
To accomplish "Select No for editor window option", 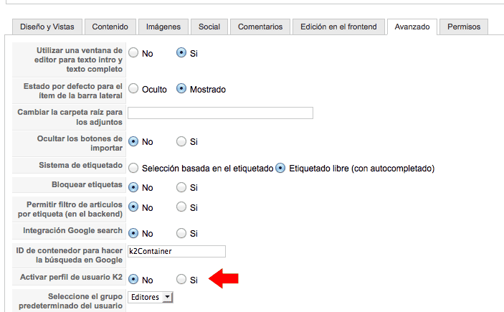I will (133, 53).
